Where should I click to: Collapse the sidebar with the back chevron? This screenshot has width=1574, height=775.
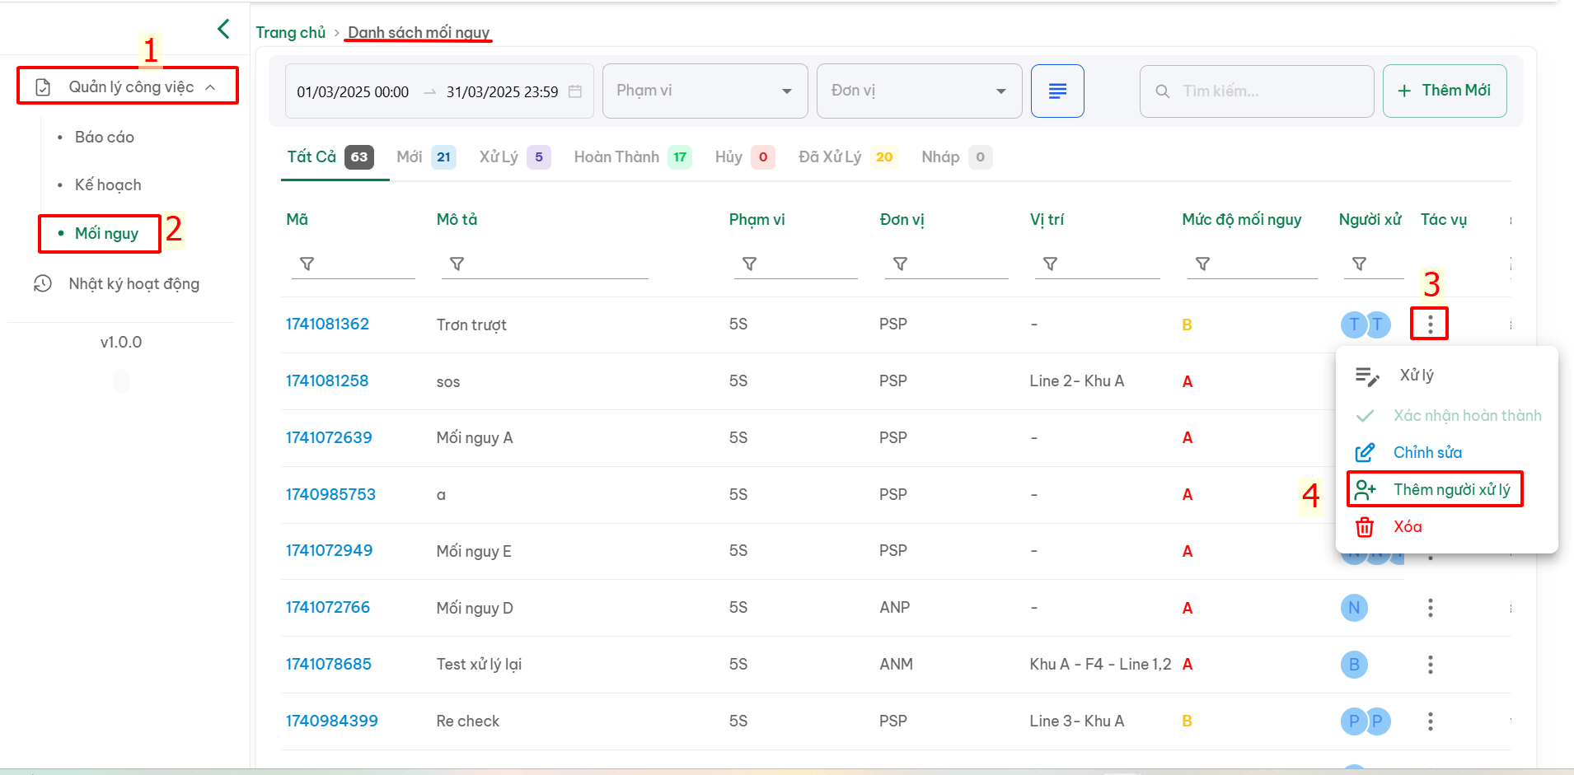(223, 29)
